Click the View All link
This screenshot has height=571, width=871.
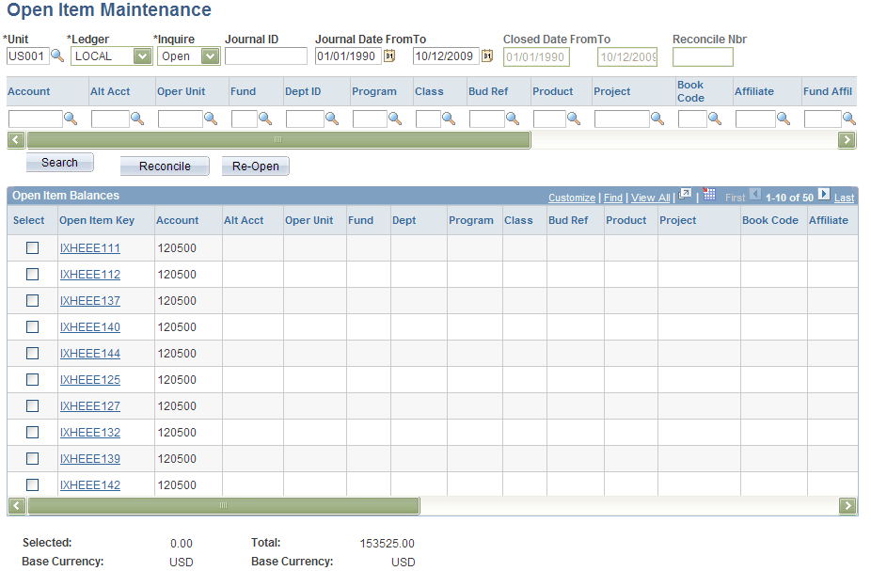coord(650,198)
